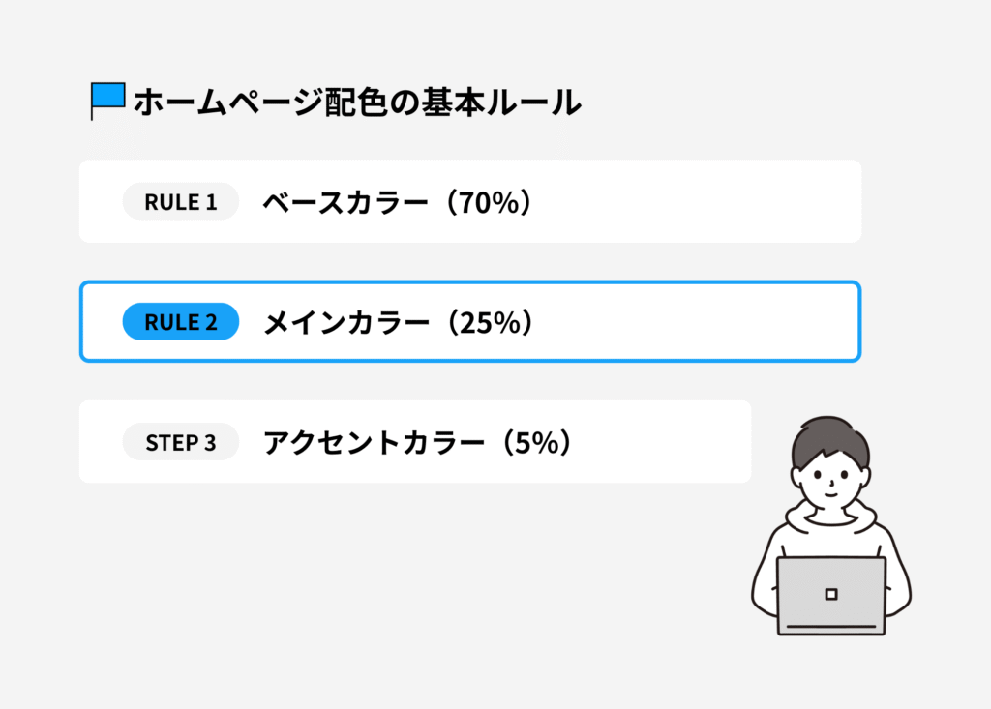Click the ベースカラー label text
The width and height of the screenshot is (991, 709).
(345, 202)
